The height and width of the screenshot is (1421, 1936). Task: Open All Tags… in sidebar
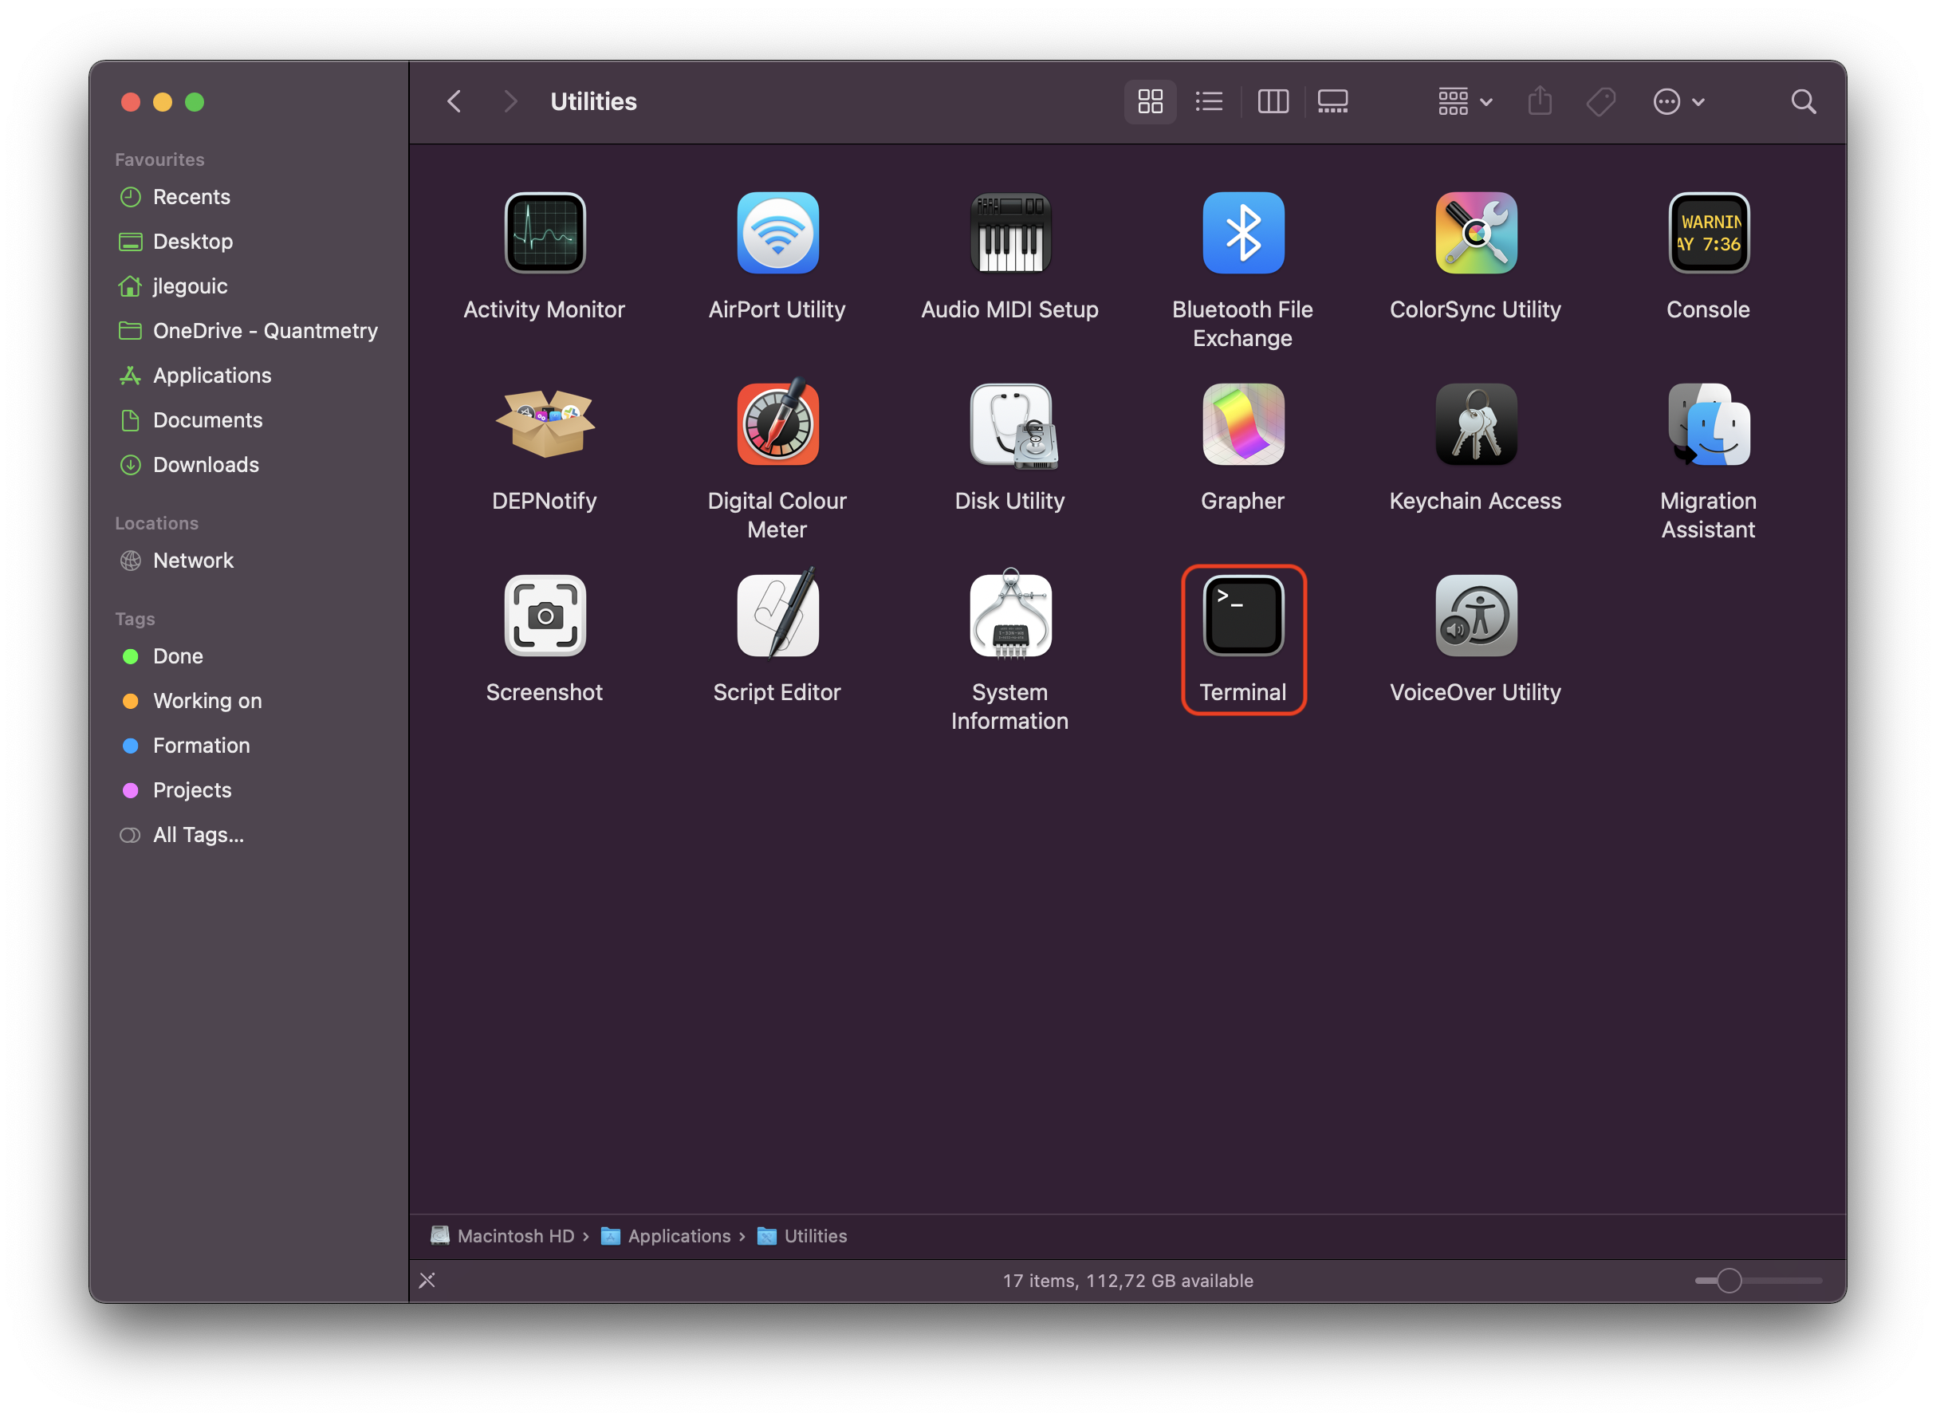click(248, 835)
